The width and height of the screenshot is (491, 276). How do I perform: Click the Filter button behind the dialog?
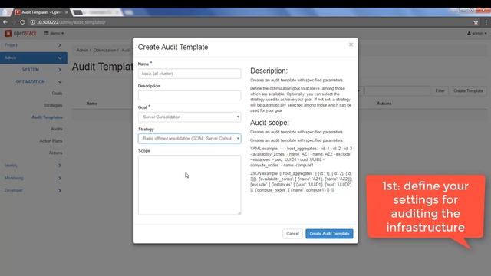coord(440,90)
